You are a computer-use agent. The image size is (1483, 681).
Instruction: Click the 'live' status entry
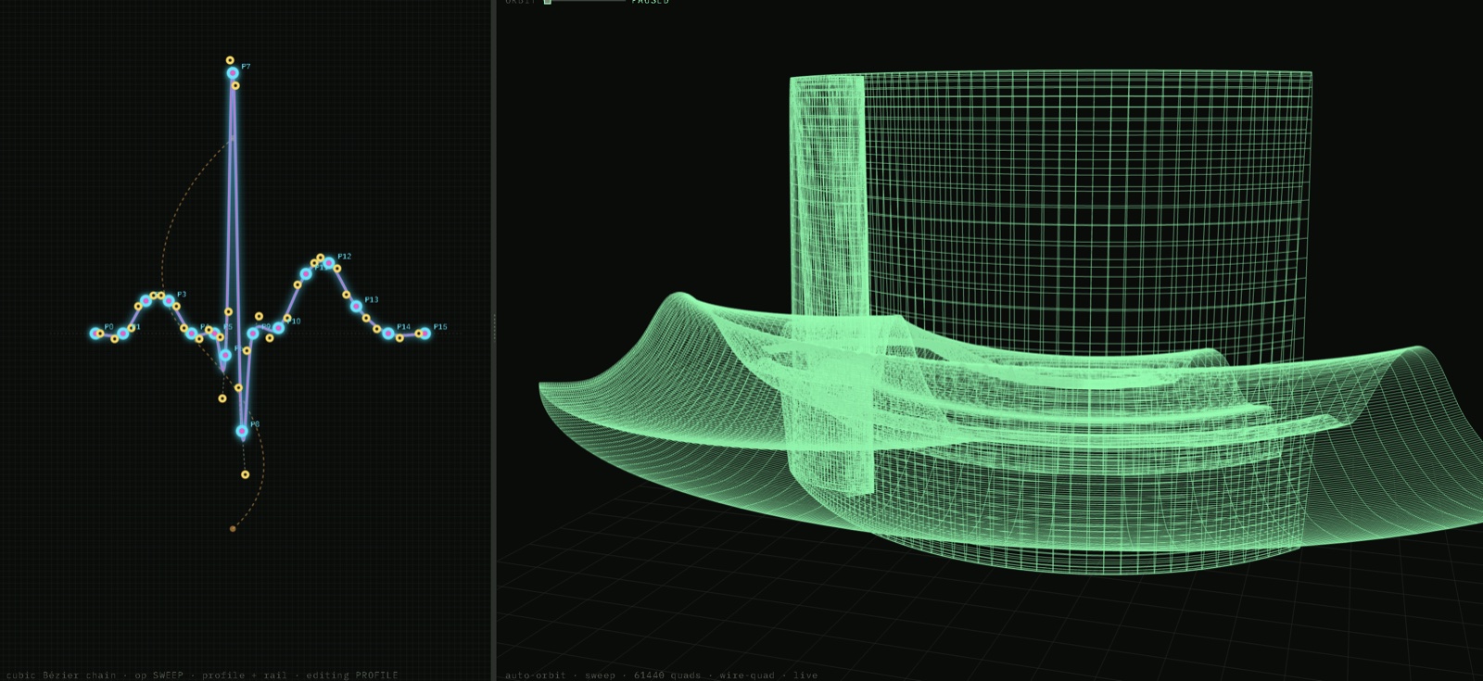coord(805,675)
